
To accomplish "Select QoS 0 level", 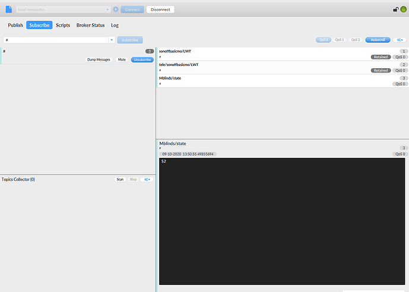I will pos(324,40).
